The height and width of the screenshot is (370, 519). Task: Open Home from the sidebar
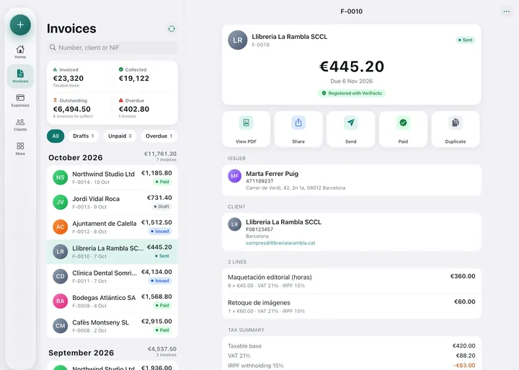tap(20, 52)
